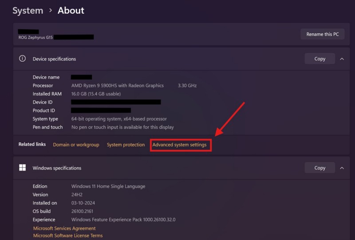Screen dimensions: 355x240
Task: Click the Windows specifications header title
Action: [57, 168]
